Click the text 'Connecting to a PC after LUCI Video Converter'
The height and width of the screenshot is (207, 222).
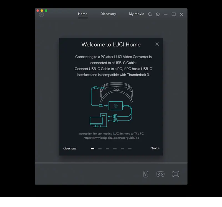(x=112, y=57)
